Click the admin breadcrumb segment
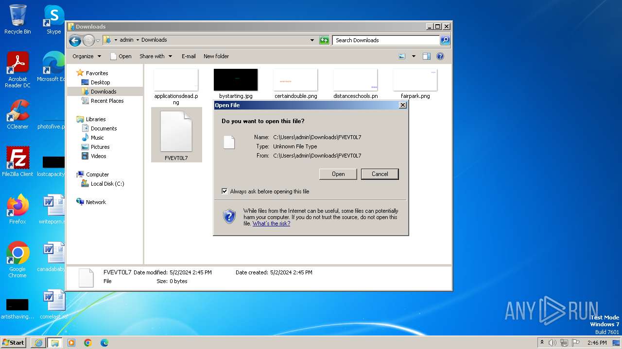The image size is (622, 349). point(126,40)
